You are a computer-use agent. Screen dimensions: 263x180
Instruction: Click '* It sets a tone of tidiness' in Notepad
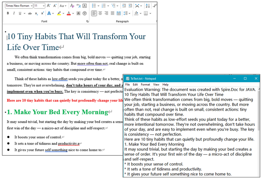point(163,169)
